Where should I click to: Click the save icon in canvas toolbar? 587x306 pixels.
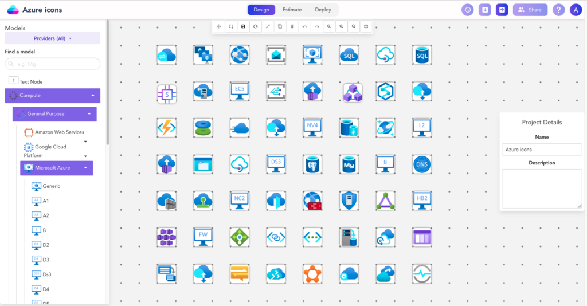(x=243, y=26)
